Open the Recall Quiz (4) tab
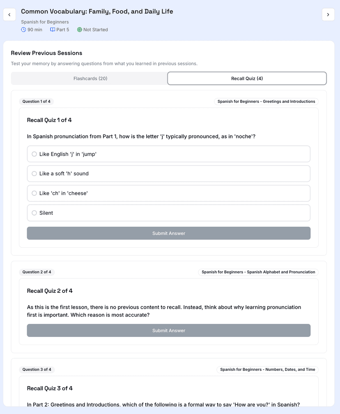Screen dimensions: 340x414 [x=247, y=78]
